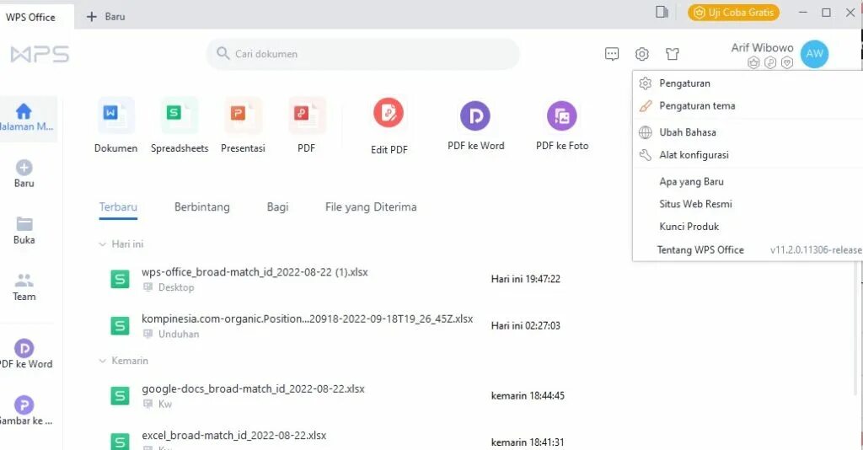Click first membership badge under Arif Wibowo
The height and width of the screenshot is (450, 863).
pyautogui.click(x=753, y=62)
